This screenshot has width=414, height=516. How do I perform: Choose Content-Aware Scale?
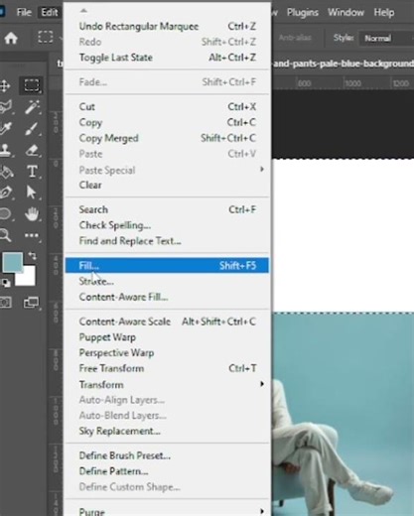point(168,322)
